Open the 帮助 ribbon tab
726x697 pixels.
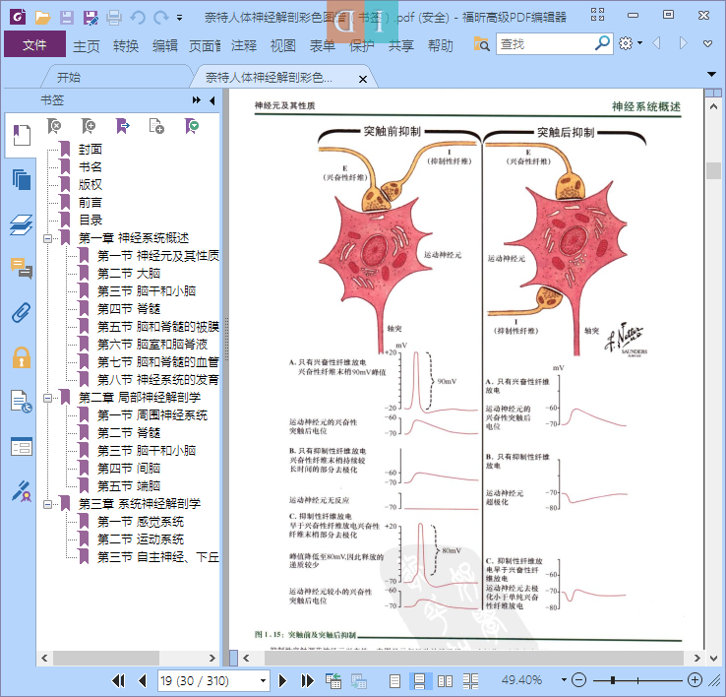click(x=441, y=46)
